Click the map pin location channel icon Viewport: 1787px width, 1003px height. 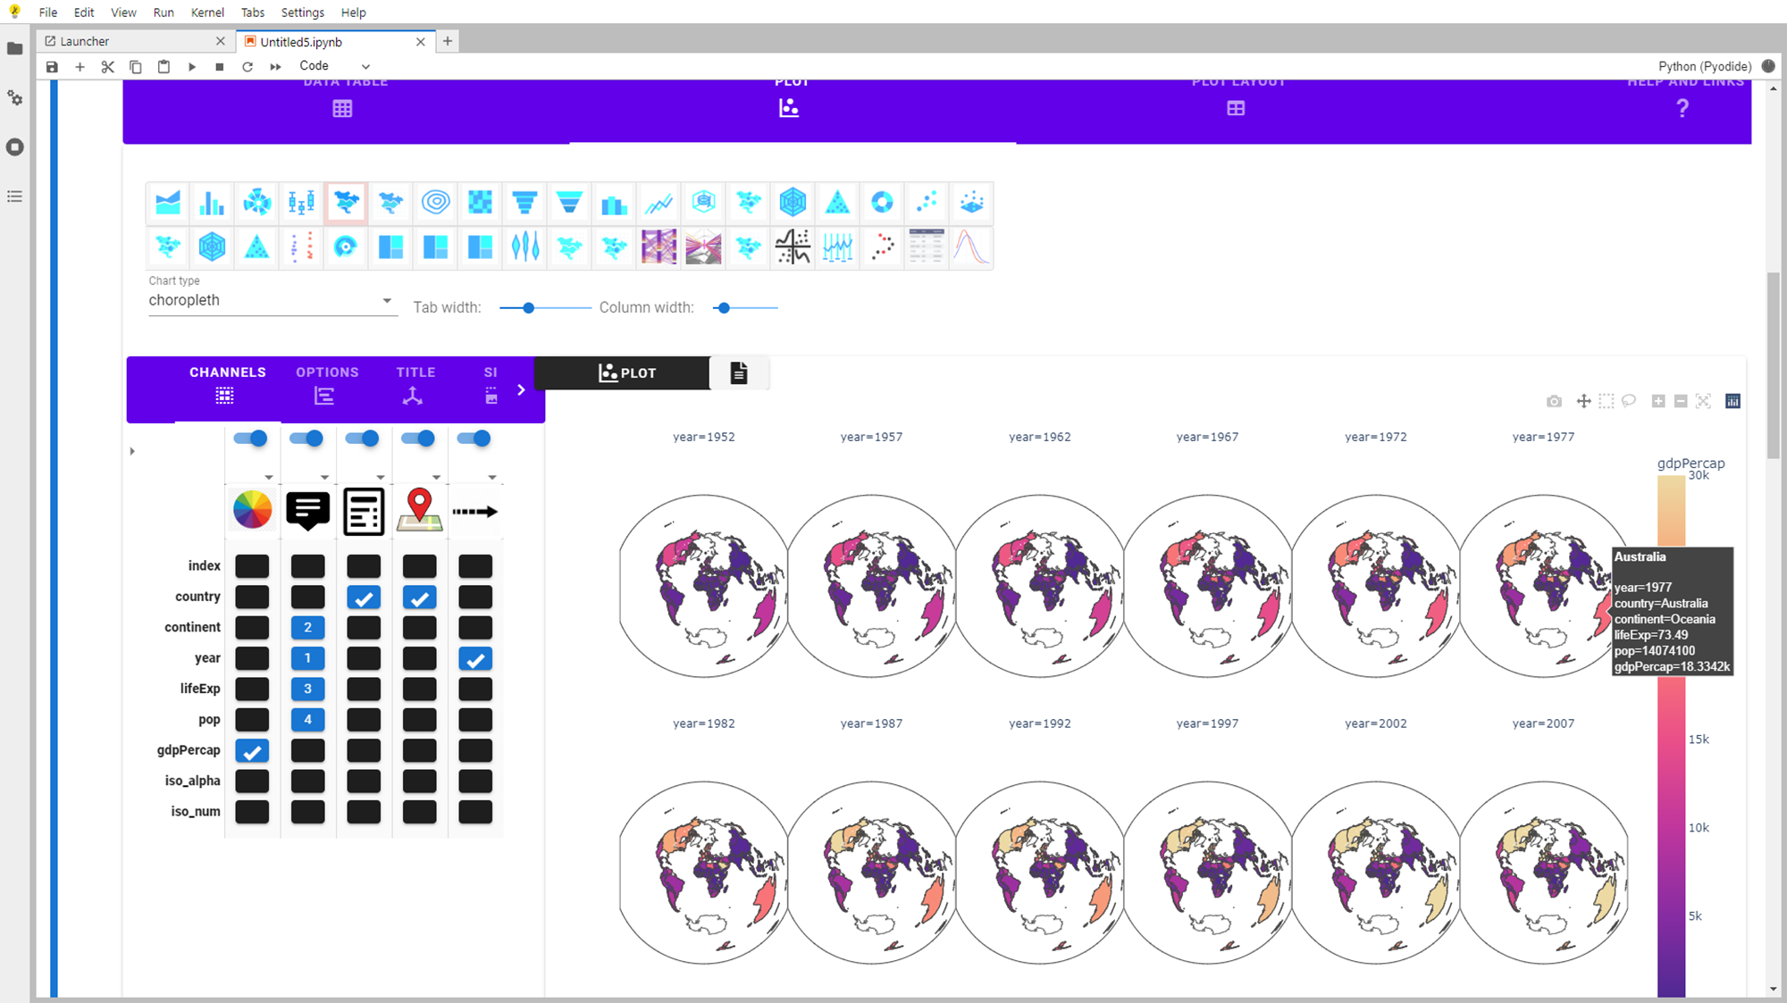tap(419, 511)
